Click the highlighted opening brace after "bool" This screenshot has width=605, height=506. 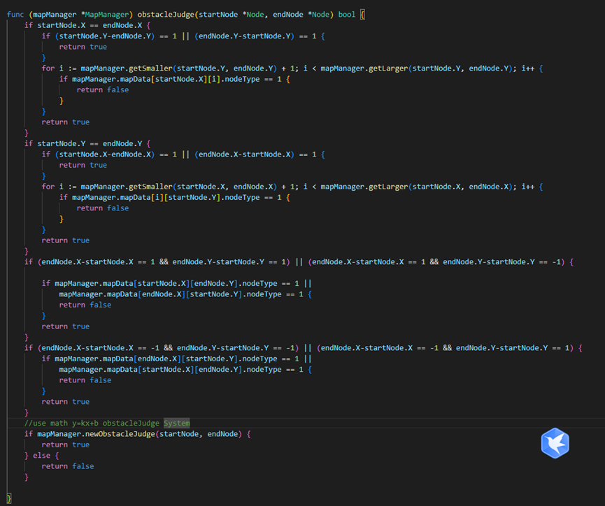[x=362, y=15]
